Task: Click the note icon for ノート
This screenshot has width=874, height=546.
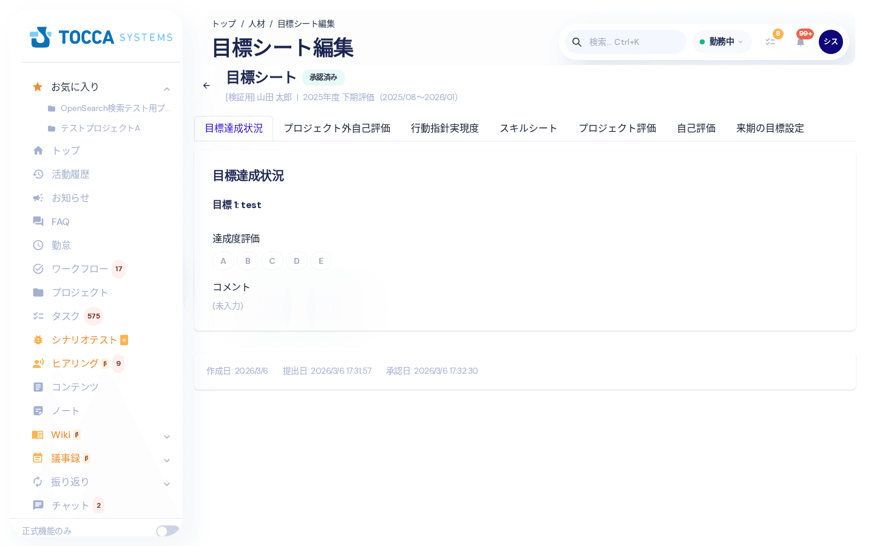Action: point(38,411)
